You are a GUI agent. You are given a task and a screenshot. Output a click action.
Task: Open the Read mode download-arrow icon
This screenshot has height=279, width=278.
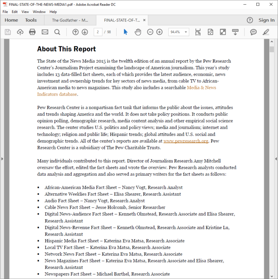pos(235,32)
